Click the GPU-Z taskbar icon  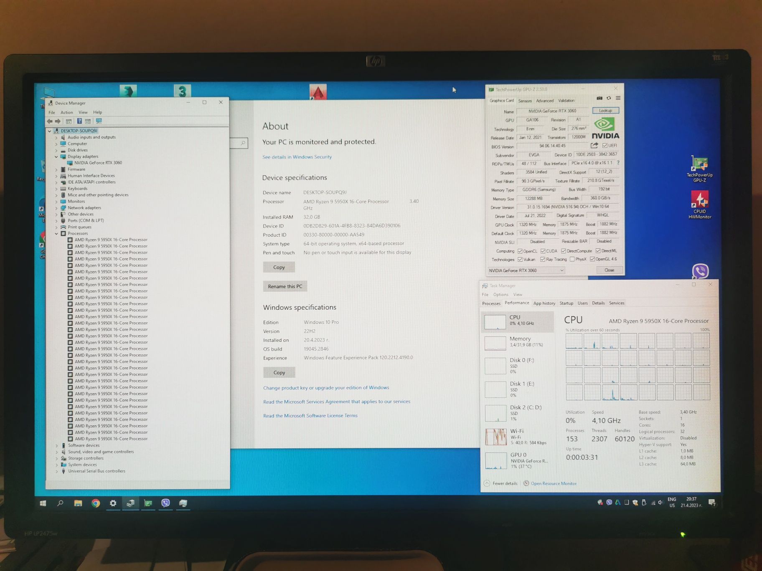[148, 503]
